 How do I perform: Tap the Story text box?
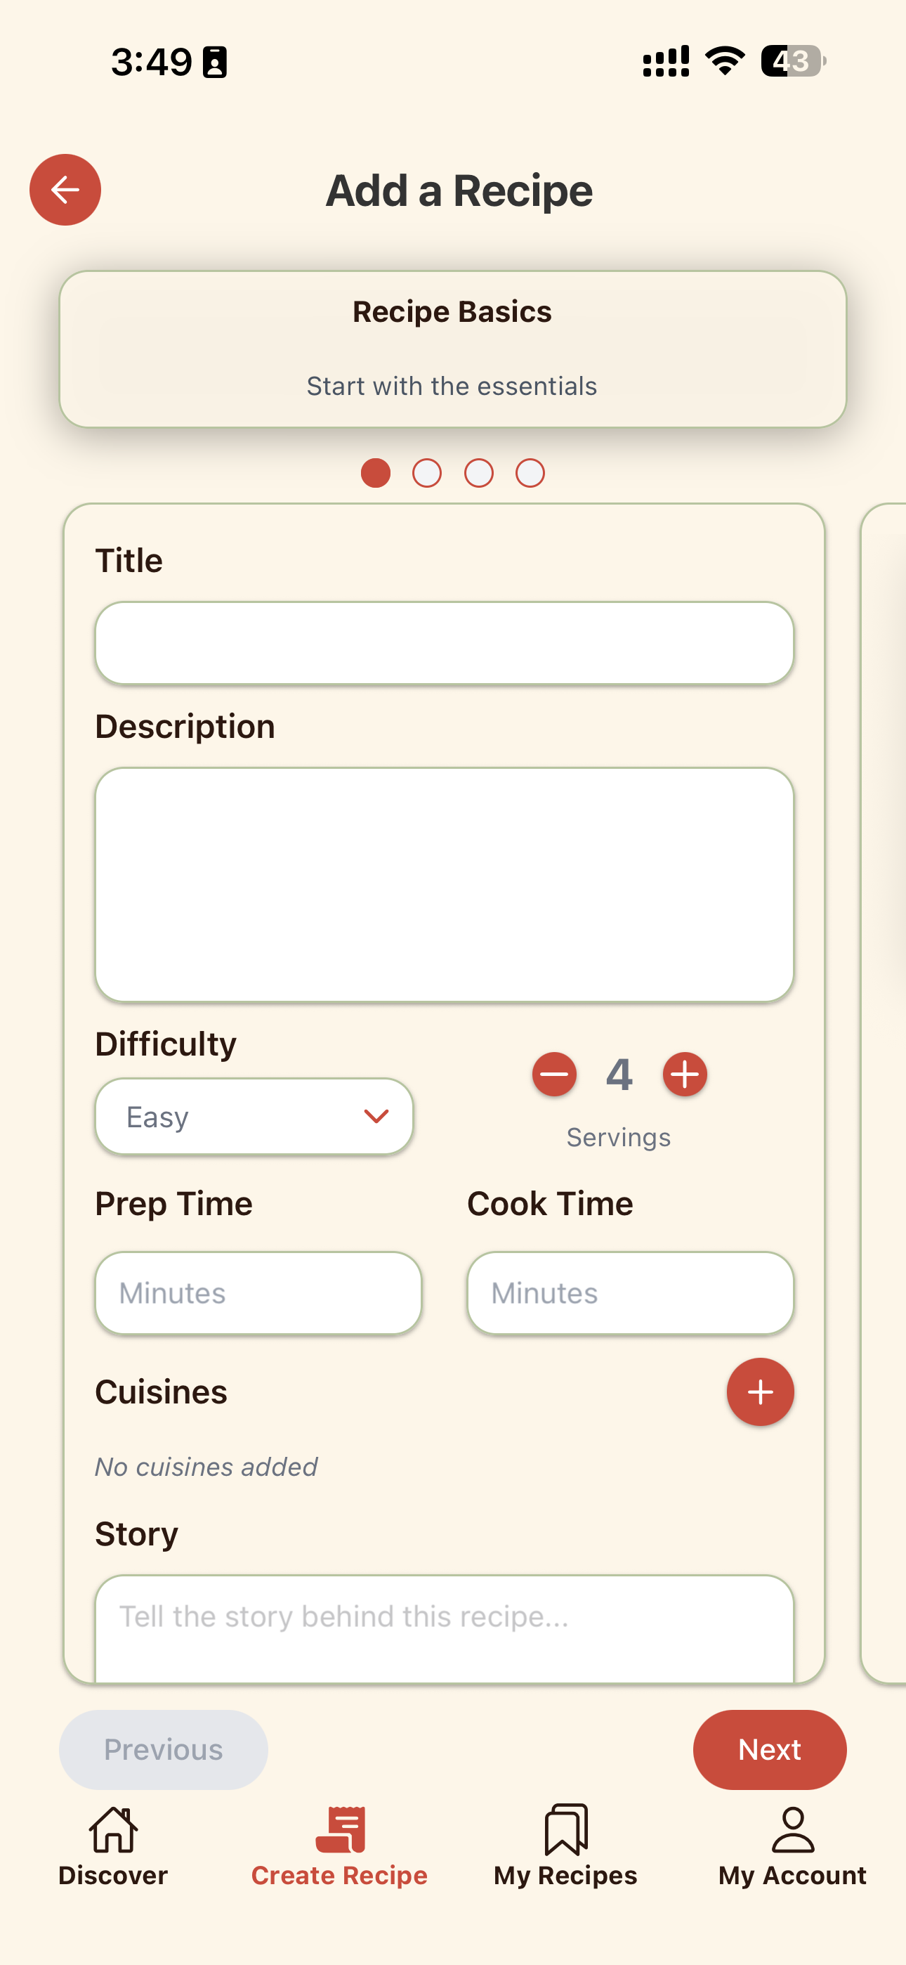point(445,1628)
